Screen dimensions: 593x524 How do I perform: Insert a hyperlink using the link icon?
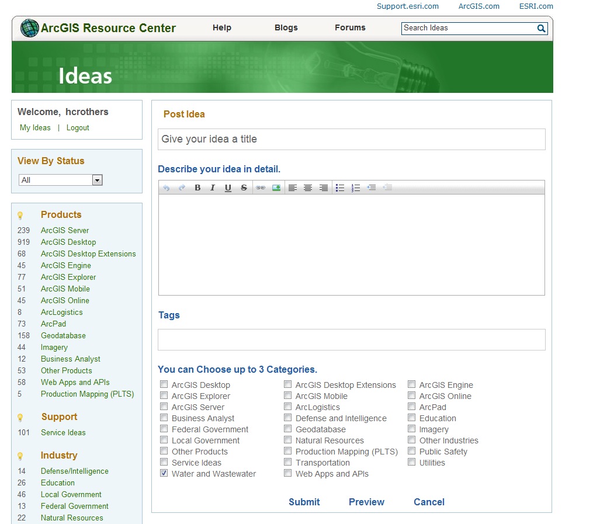pos(261,188)
